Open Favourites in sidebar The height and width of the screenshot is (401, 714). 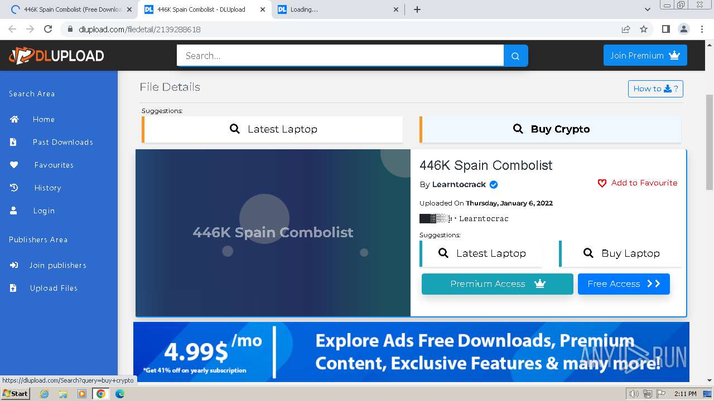pyautogui.click(x=54, y=165)
